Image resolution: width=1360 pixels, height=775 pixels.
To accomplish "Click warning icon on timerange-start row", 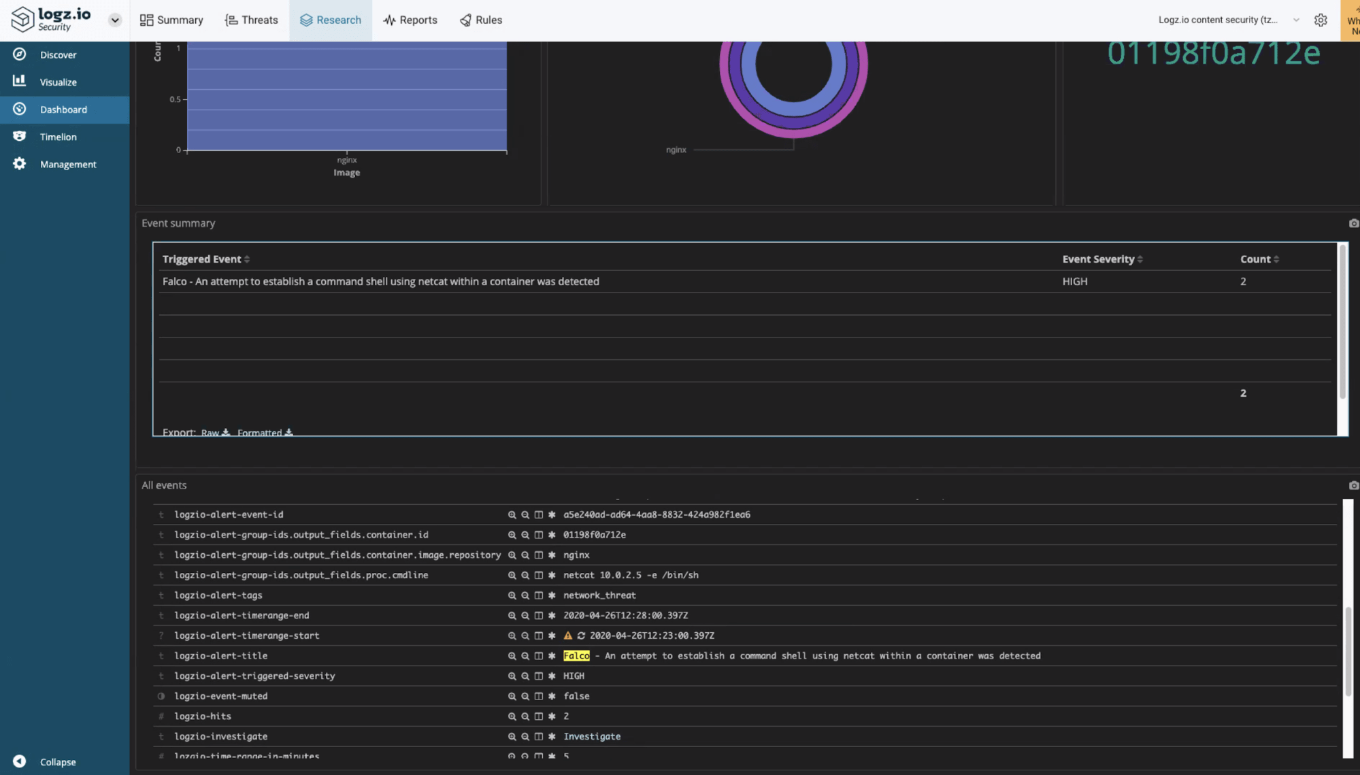I will 568,636.
